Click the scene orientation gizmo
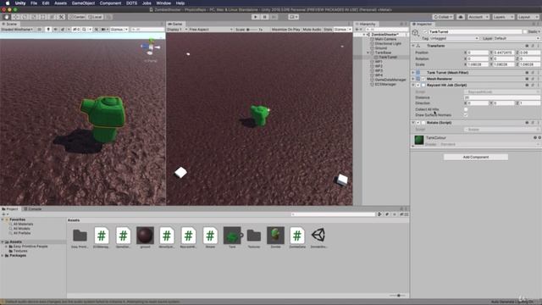Image resolution: width=542 pixels, height=305 pixels. pos(151,47)
